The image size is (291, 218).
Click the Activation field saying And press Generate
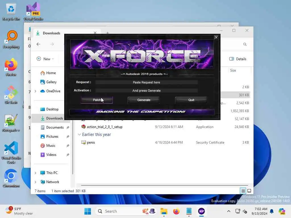(x=146, y=91)
